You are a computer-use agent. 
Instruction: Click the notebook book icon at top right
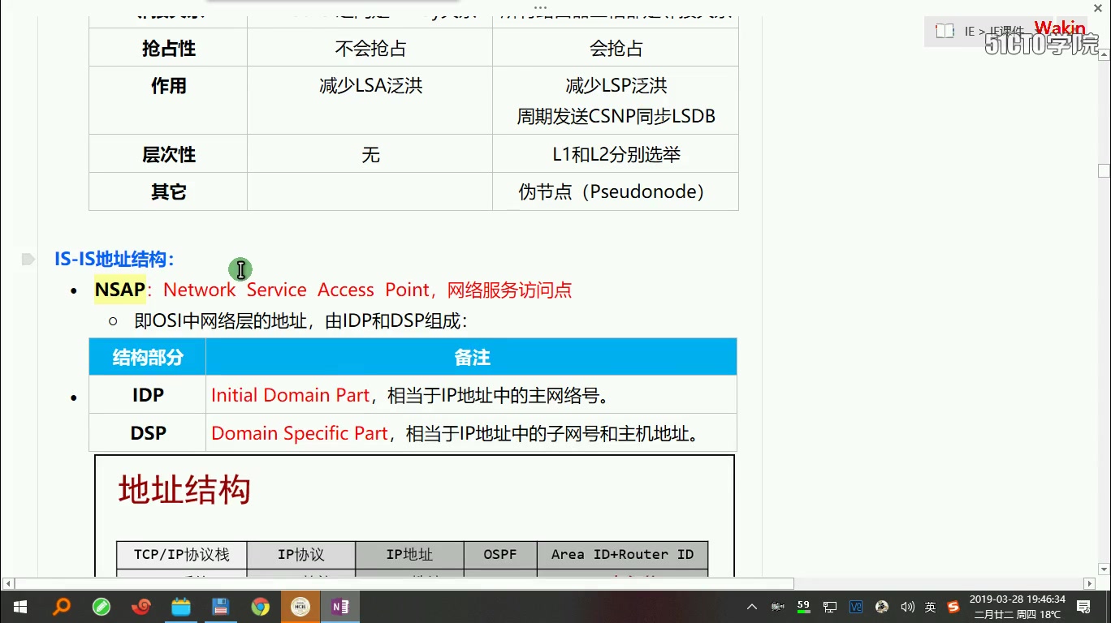click(945, 31)
